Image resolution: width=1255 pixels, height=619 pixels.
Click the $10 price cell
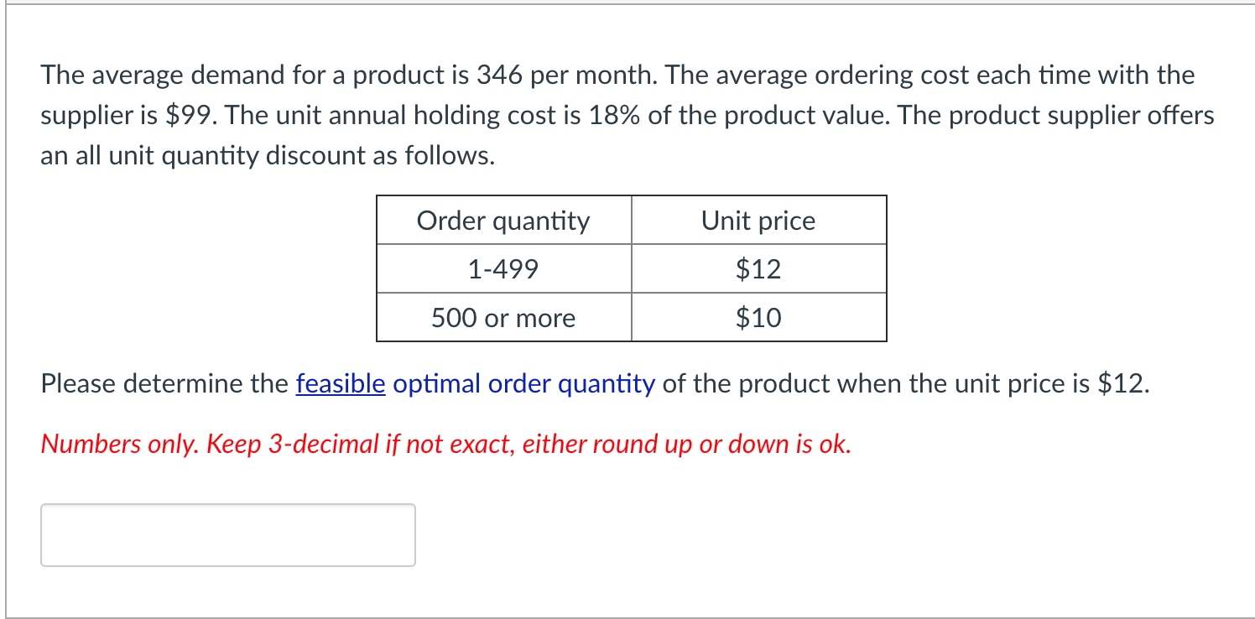click(x=758, y=317)
